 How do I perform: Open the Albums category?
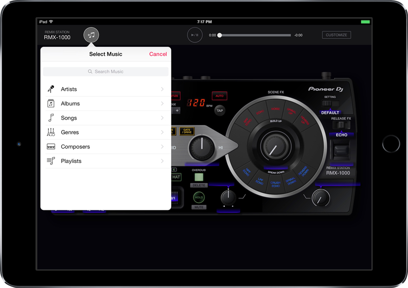pyautogui.click(x=106, y=104)
